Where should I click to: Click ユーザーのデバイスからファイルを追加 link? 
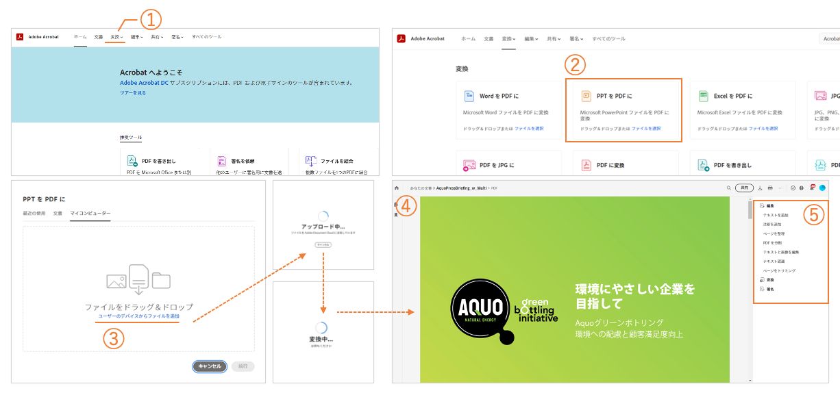[x=138, y=316]
